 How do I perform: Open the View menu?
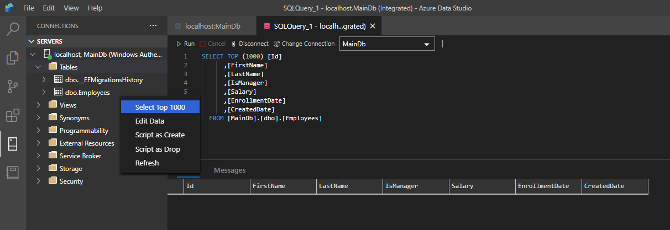[71, 8]
